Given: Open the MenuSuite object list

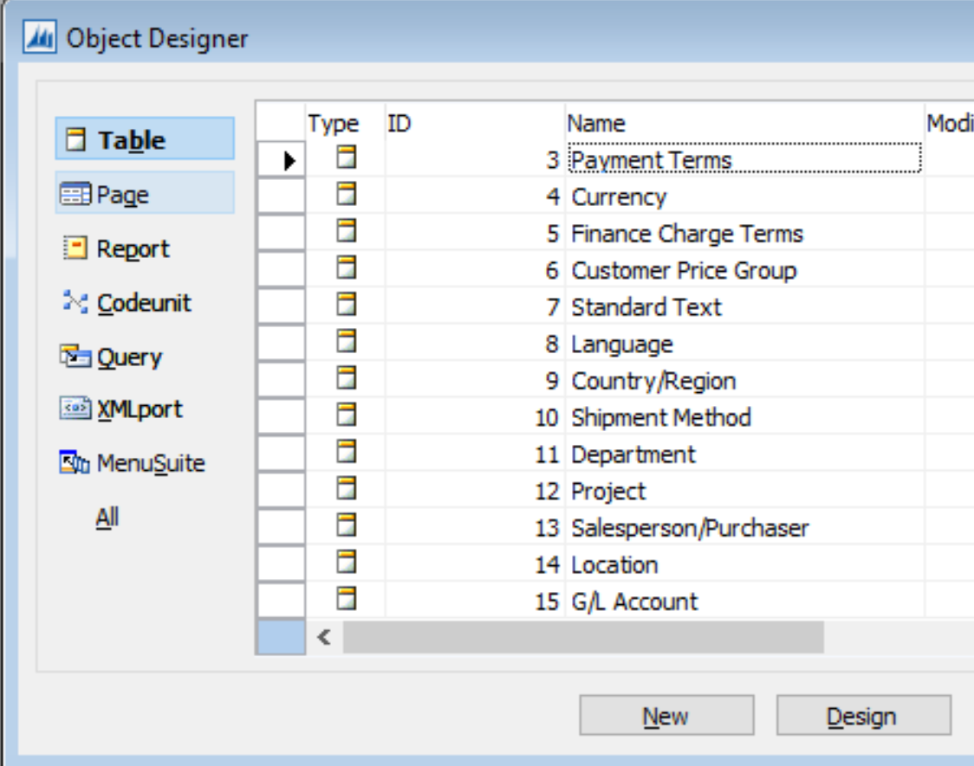Looking at the screenshot, I should pos(150,463).
